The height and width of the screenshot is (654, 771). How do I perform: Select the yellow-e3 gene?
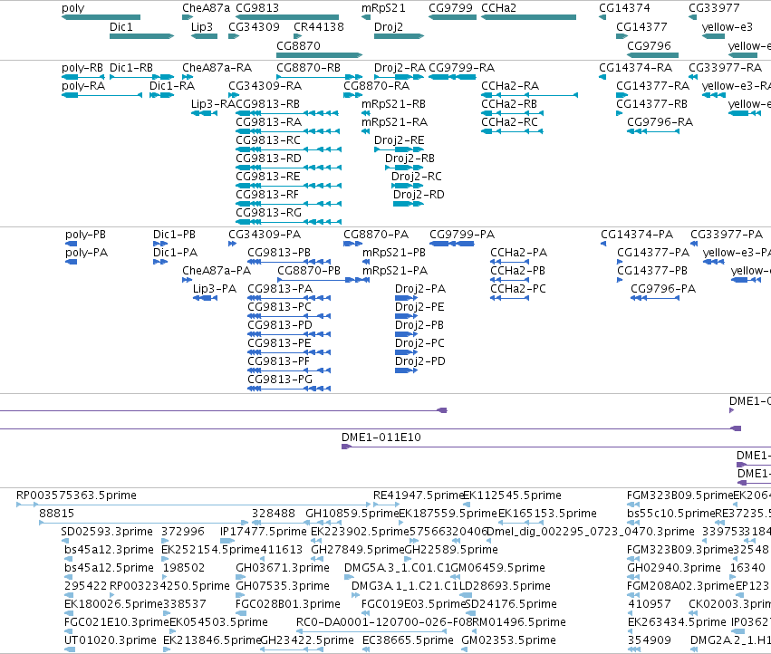click(714, 36)
